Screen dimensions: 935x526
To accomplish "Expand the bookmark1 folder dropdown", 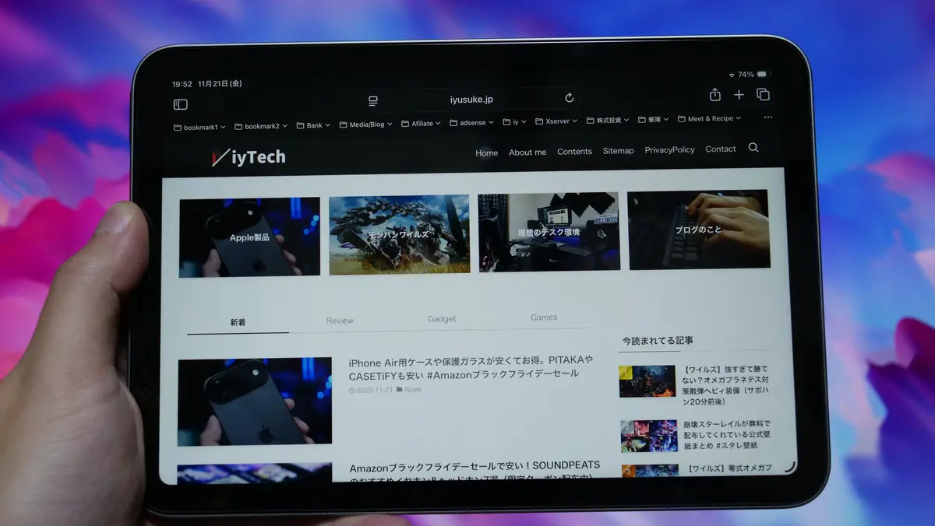I will [x=199, y=127].
